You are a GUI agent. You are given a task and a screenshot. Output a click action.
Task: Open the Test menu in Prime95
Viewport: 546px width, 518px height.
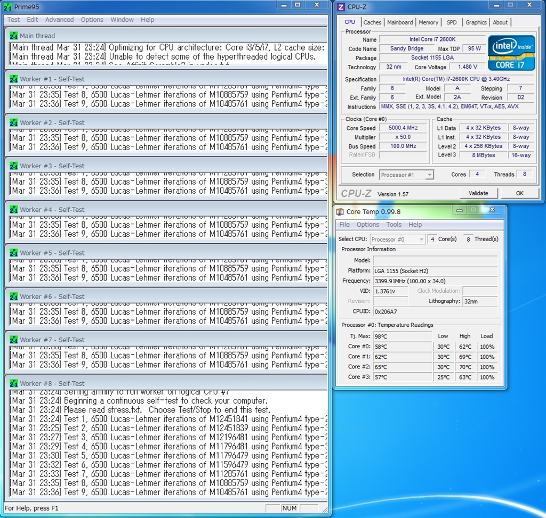13,20
